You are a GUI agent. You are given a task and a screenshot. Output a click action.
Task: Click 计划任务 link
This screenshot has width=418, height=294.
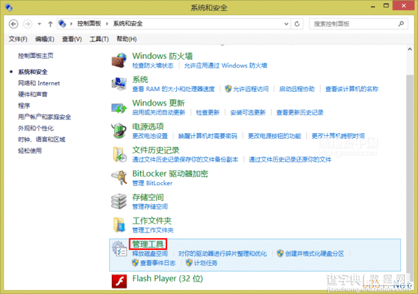(205, 263)
